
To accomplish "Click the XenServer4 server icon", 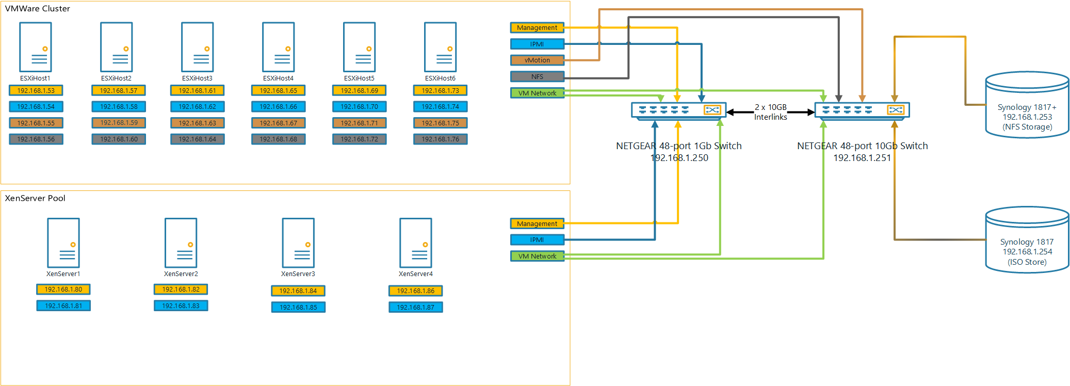I will [x=416, y=243].
